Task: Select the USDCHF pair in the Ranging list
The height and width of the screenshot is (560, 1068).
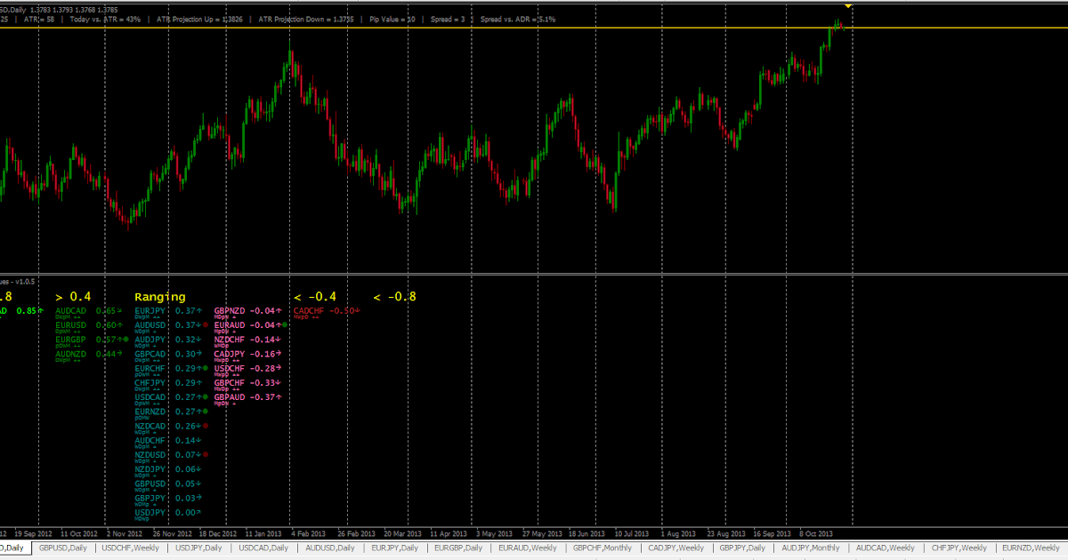Action: pos(230,368)
